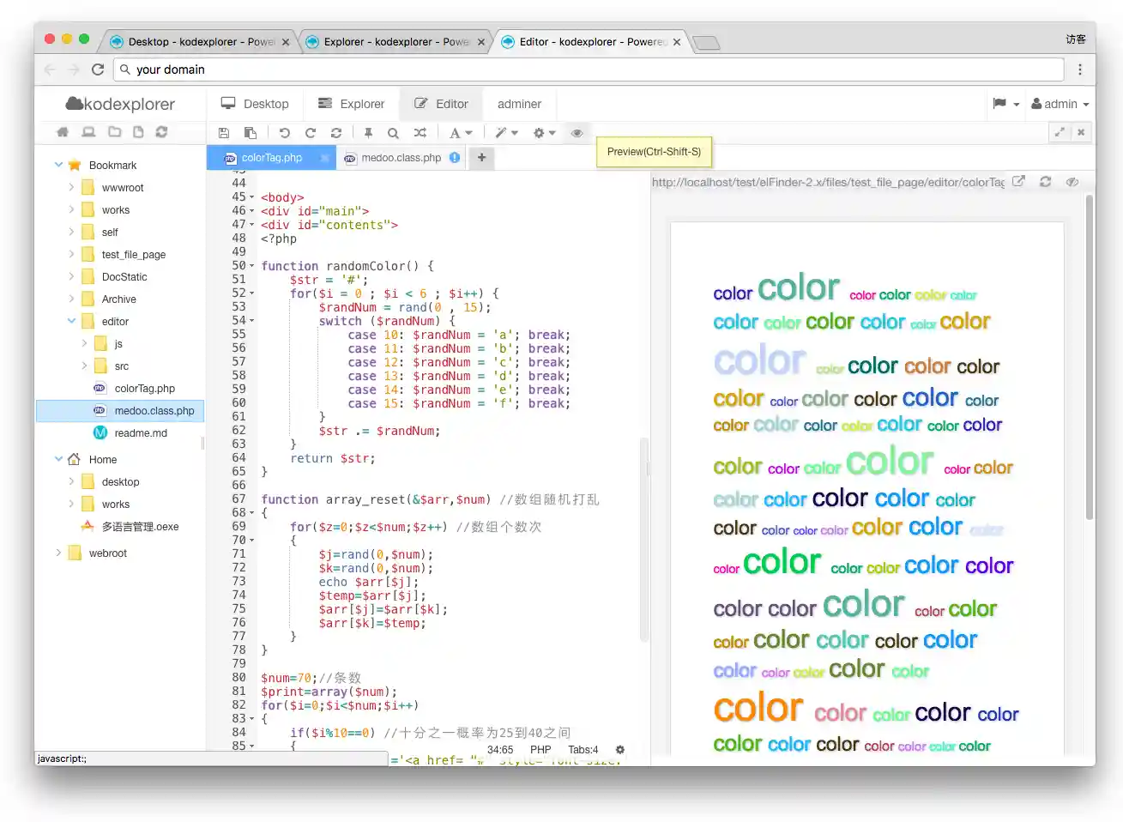Image resolution: width=1123 pixels, height=822 pixels.
Task: Open the adminer link in top navigation
Action: coord(519,104)
